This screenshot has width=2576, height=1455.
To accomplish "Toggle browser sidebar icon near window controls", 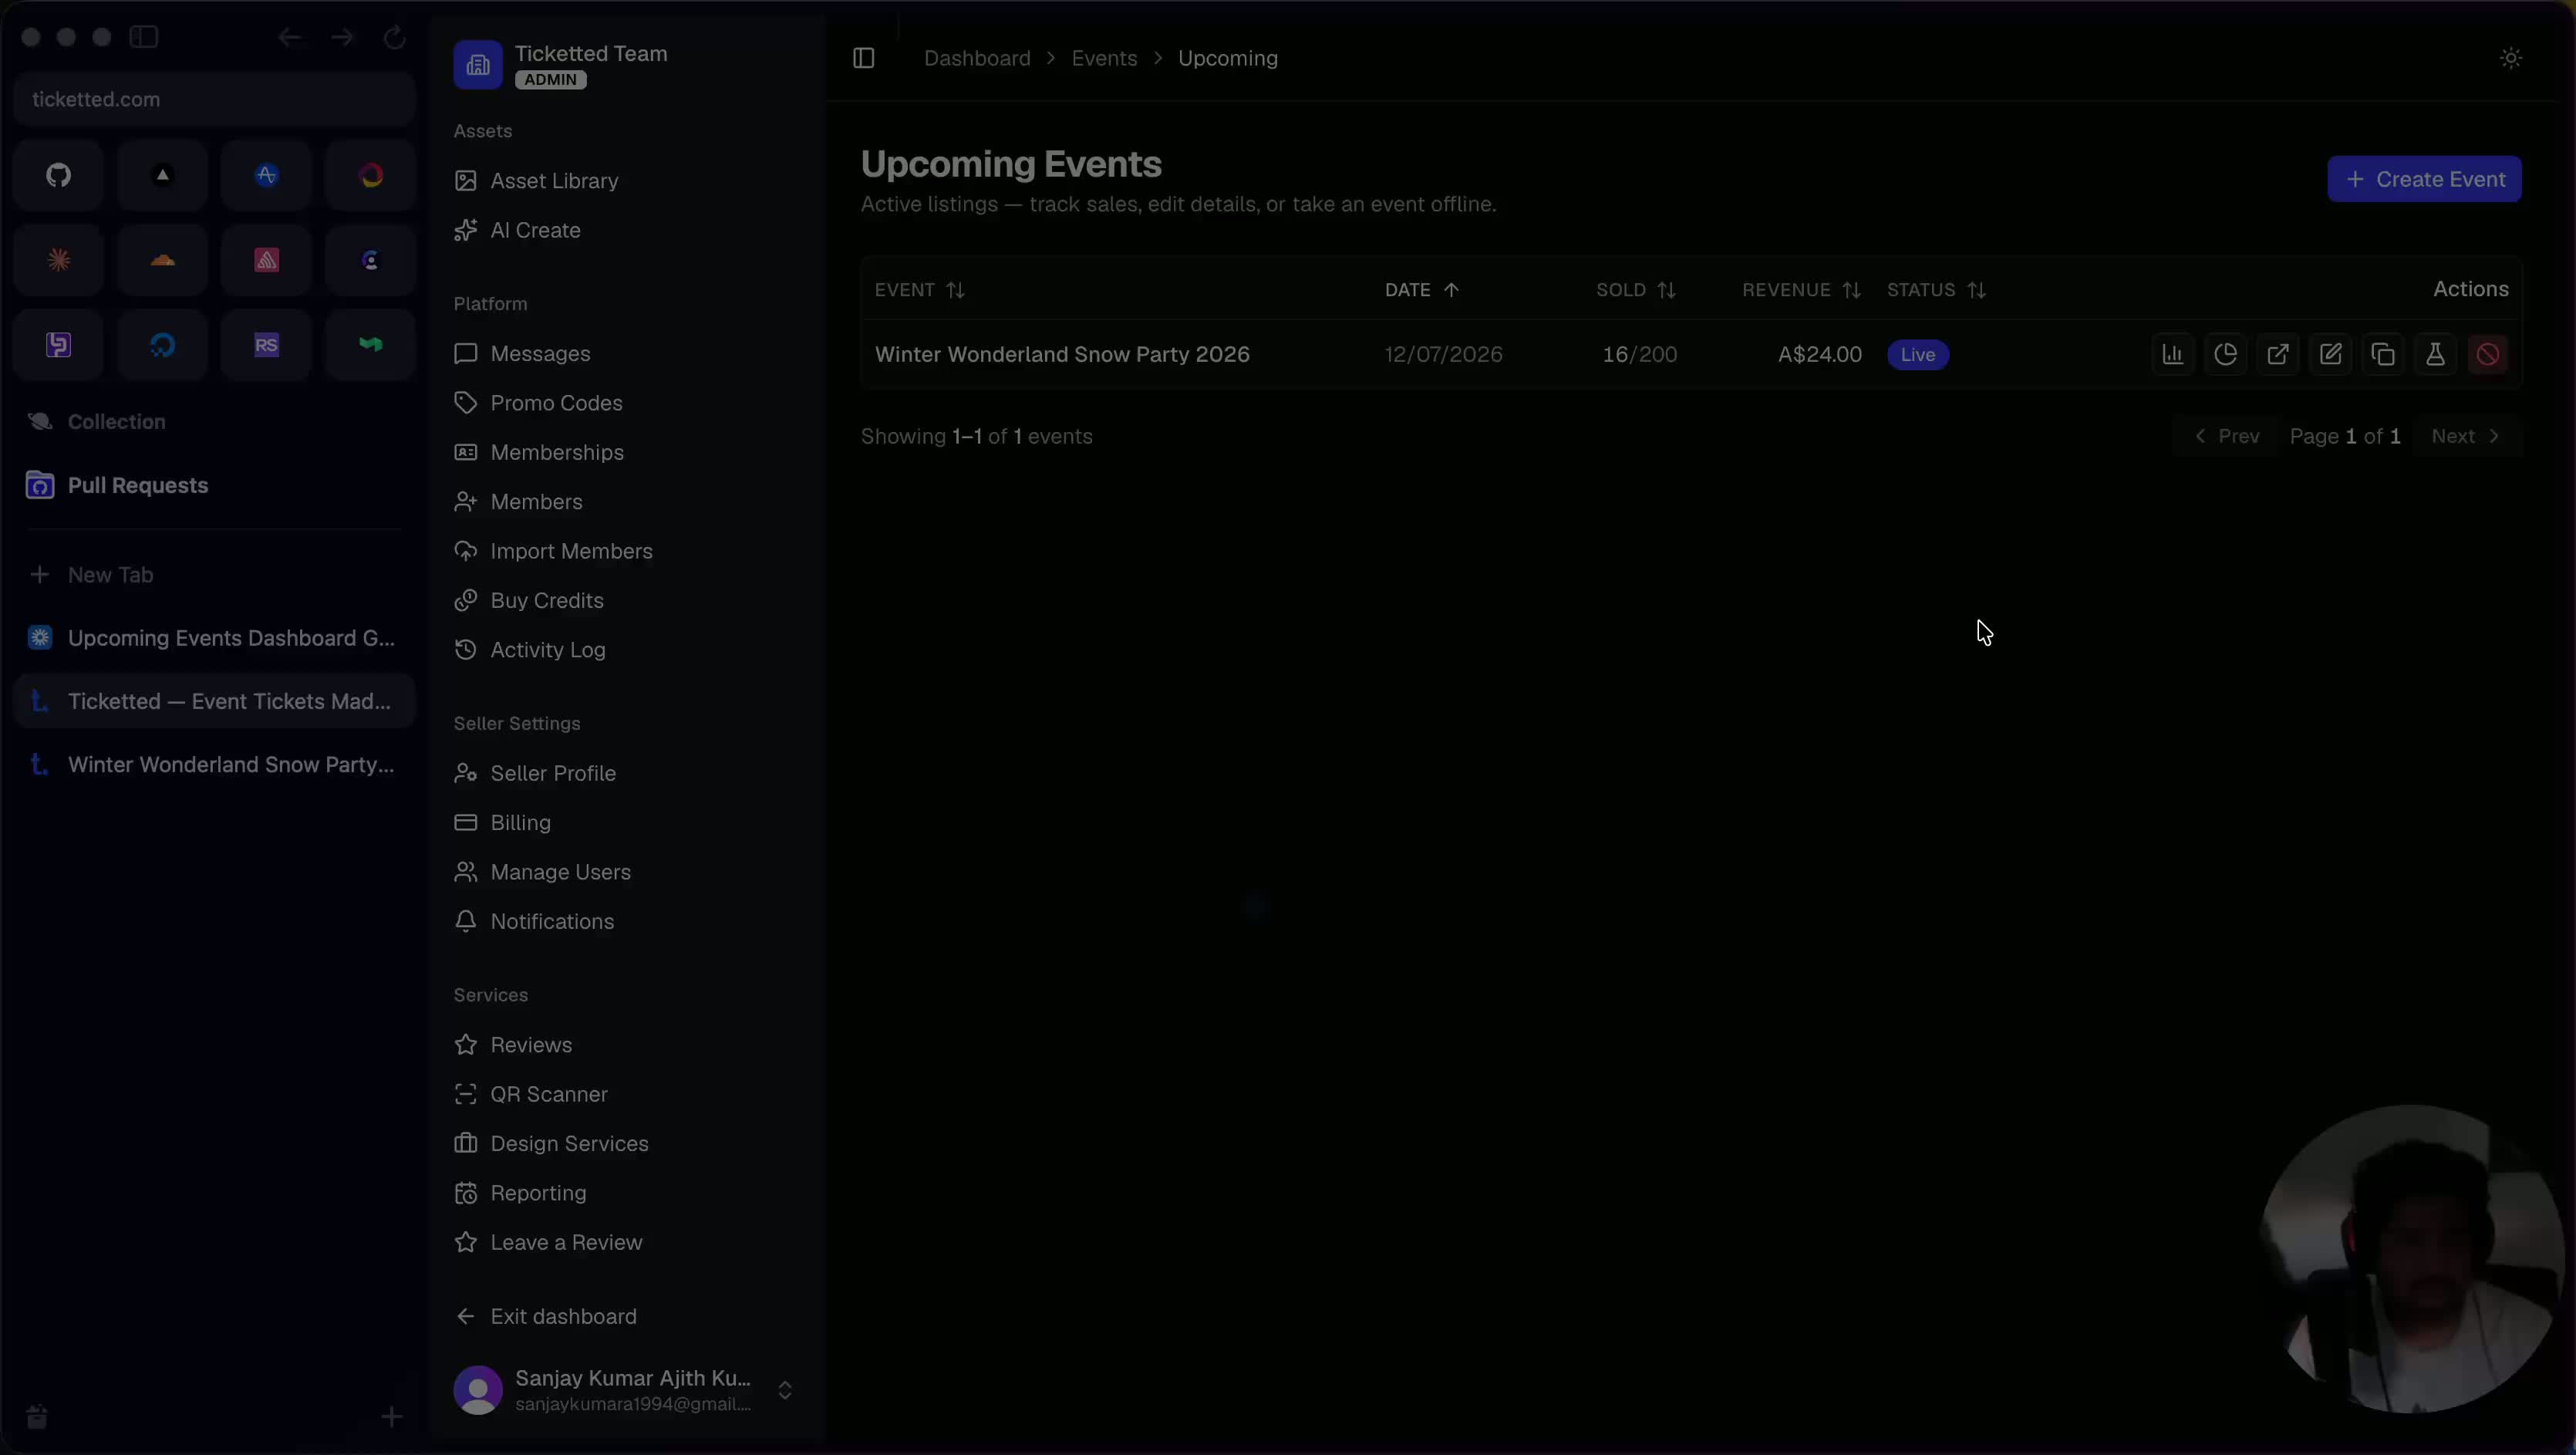I will click(144, 37).
